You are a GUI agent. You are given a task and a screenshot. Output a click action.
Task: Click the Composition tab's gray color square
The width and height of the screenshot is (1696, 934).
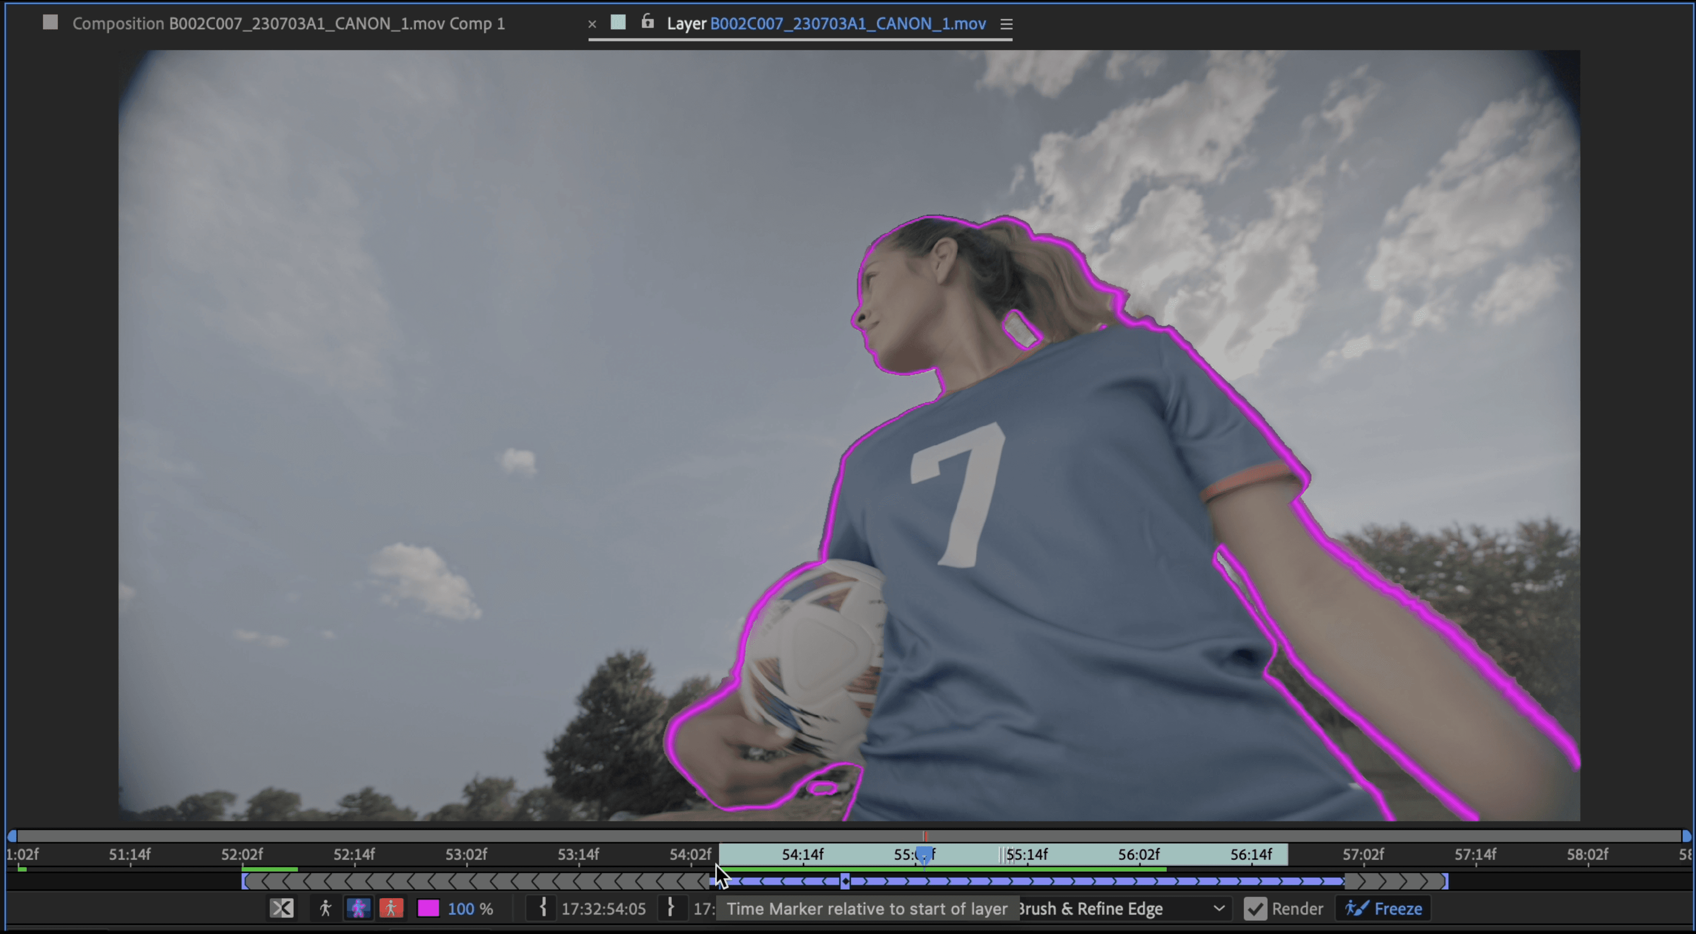tap(50, 23)
